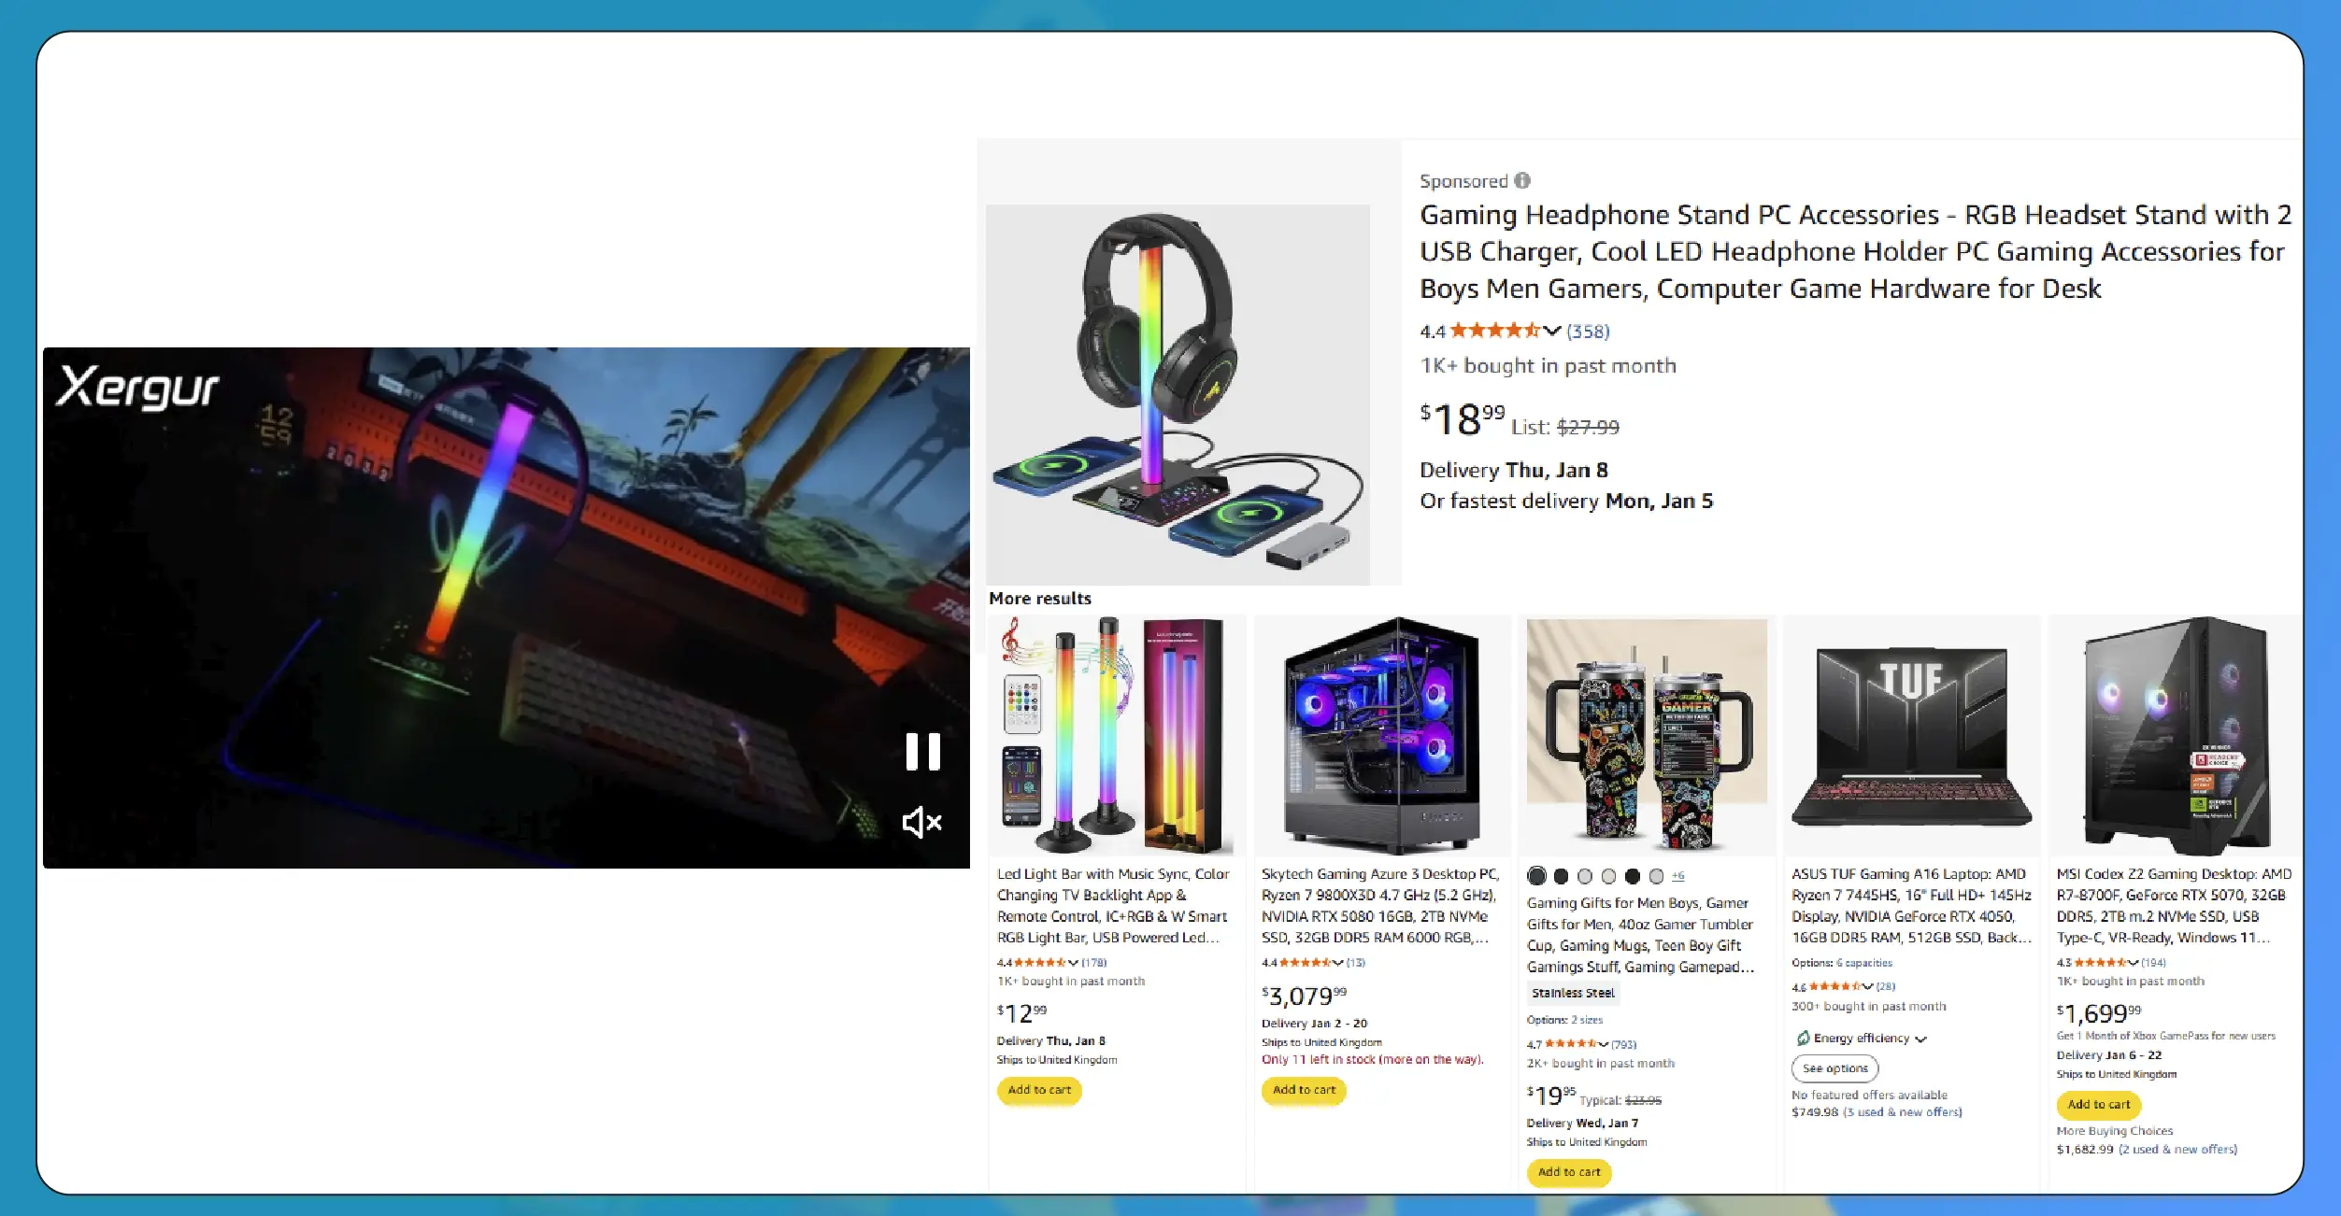Open the Gaming Headphone Stand title link
The image size is (2341, 1216).
click(1854, 251)
